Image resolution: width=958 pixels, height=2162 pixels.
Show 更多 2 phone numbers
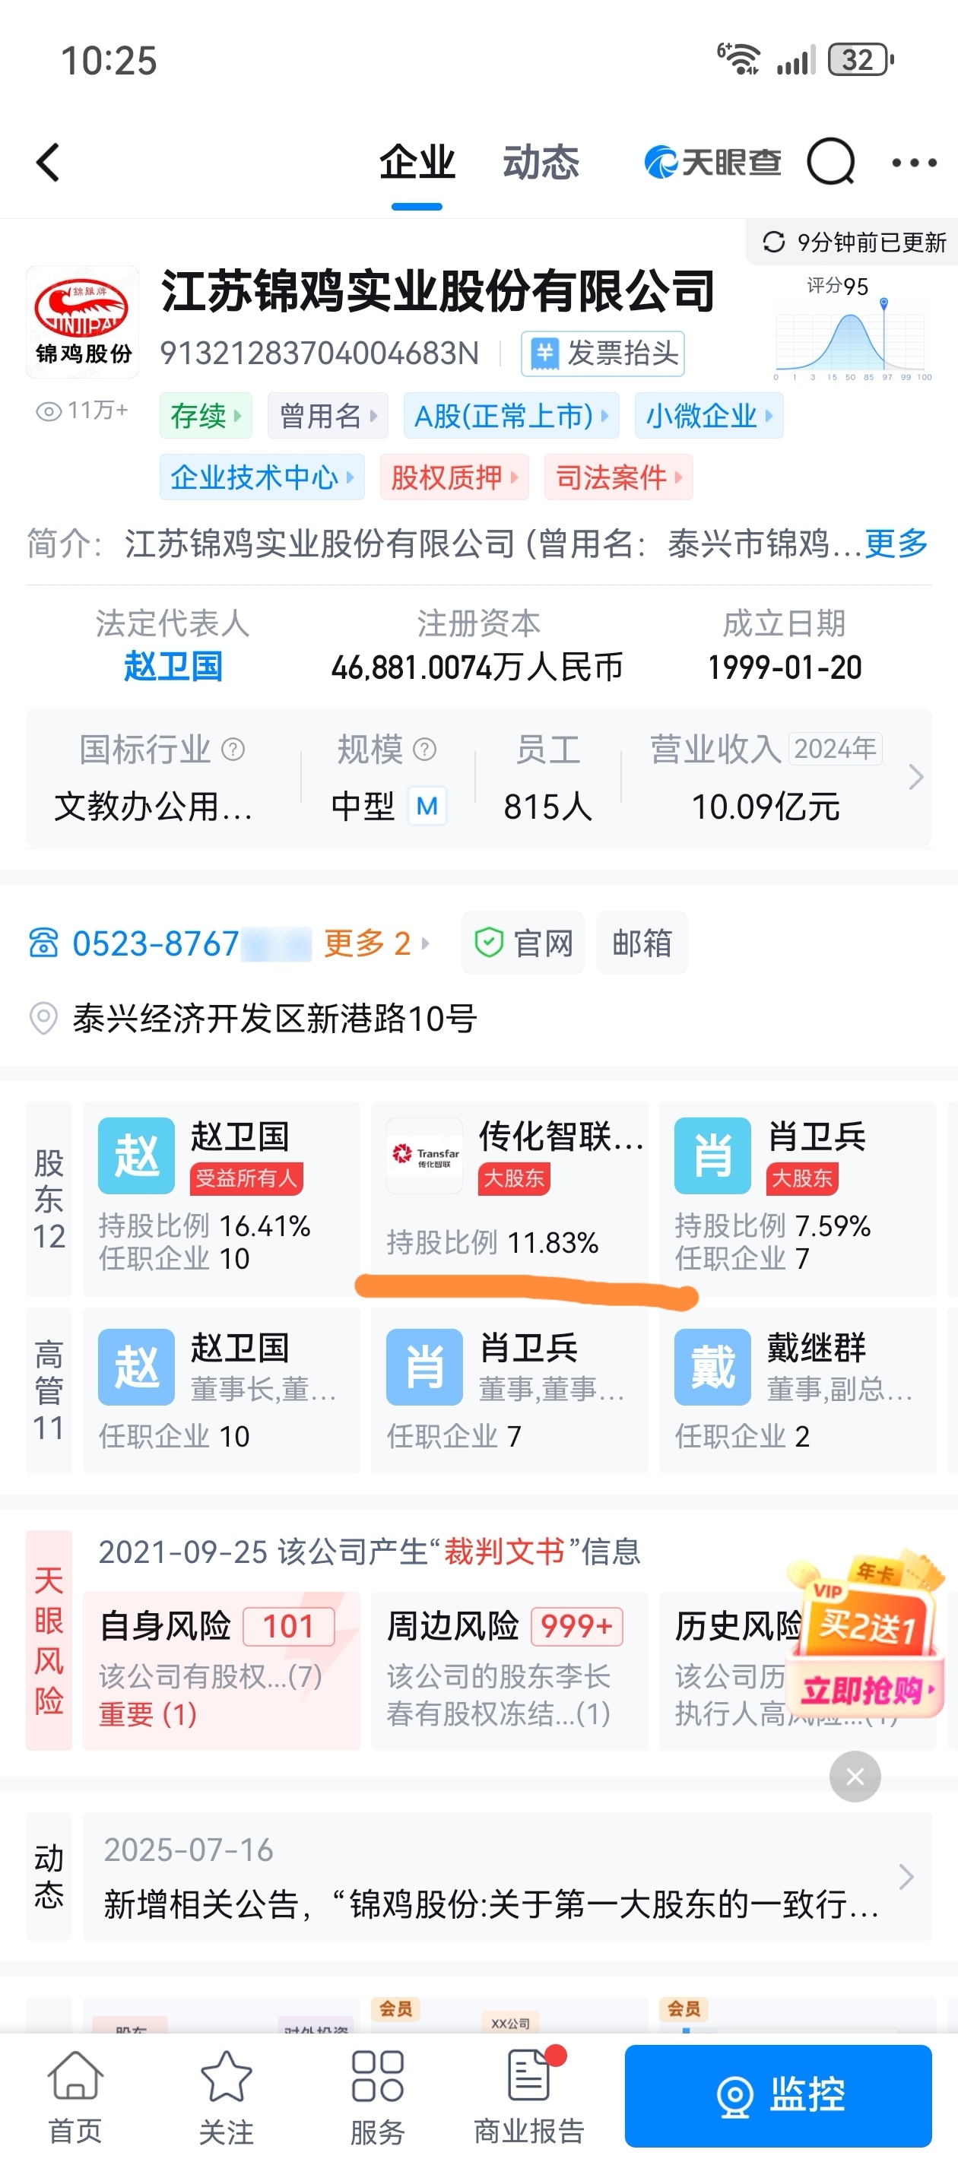pos(376,943)
